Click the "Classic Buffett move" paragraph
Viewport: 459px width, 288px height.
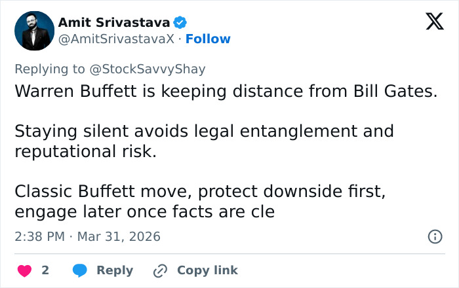click(195, 202)
